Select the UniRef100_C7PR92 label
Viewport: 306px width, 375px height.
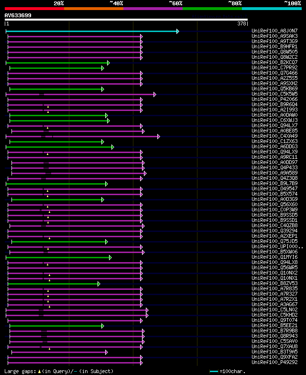(x=274, y=68)
